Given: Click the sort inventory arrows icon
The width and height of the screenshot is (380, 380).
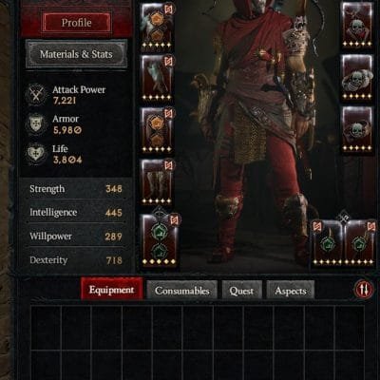Looking at the screenshot, I should point(363,289).
